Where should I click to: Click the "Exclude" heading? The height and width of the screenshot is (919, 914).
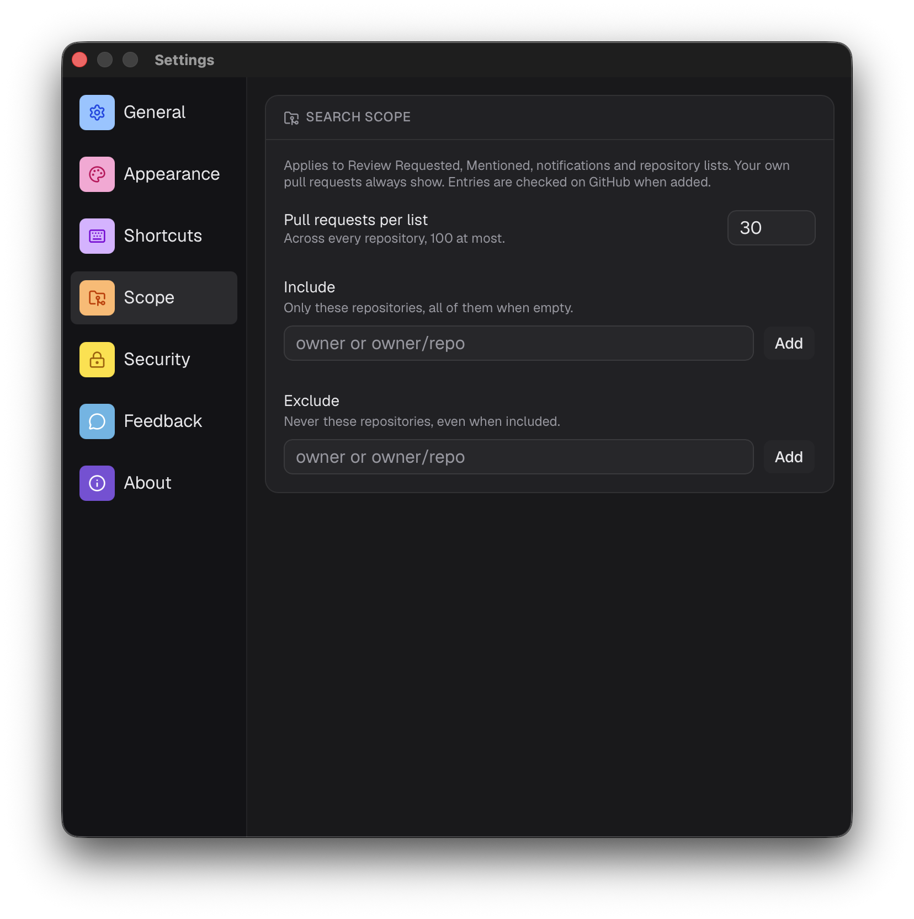[x=311, y=400]
